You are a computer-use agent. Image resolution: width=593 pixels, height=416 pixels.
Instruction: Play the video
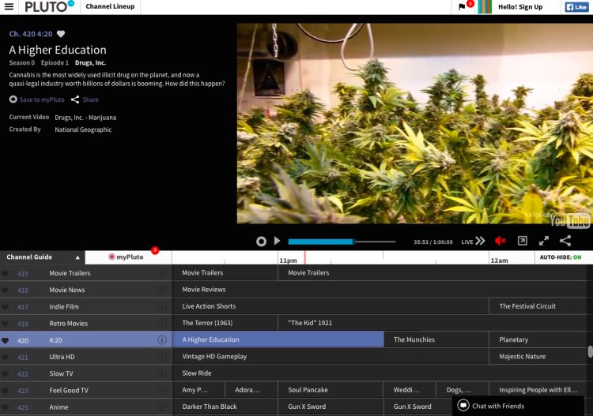point(277,241)
